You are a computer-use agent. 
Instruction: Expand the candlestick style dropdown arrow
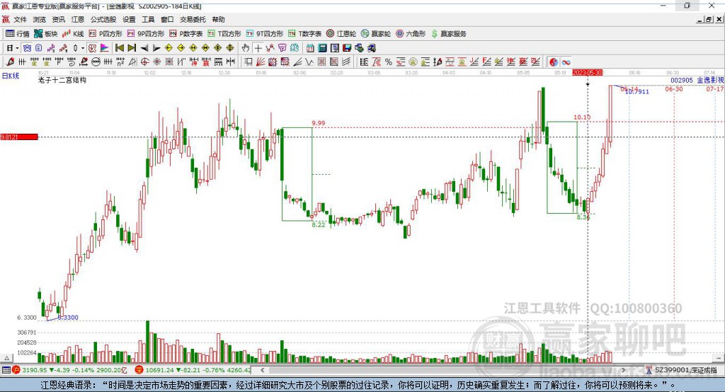click(83, 48)
